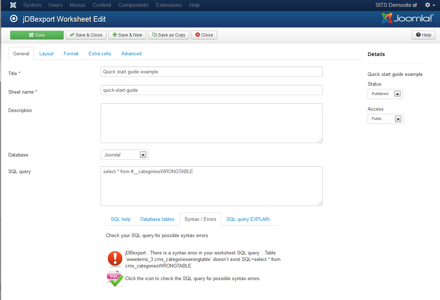Open the Database dropdown
This screenshot has width=440, height=300.
pyautogui.click(x=124, y=155)
